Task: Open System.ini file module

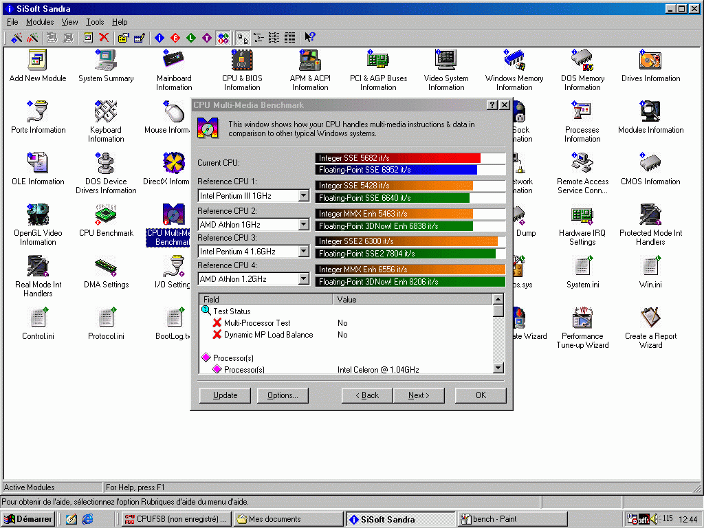Action: click(x=582, y=272)
